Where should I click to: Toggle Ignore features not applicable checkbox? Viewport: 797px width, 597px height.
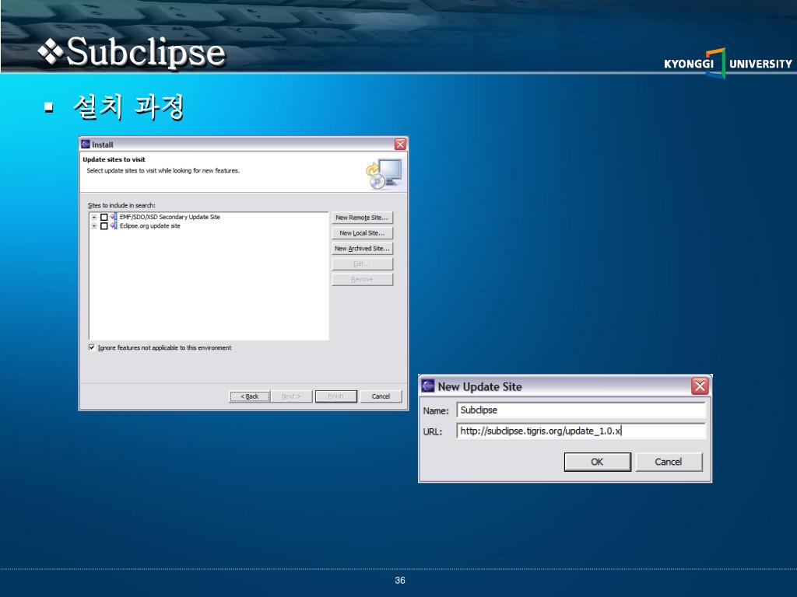click(92, 347)
